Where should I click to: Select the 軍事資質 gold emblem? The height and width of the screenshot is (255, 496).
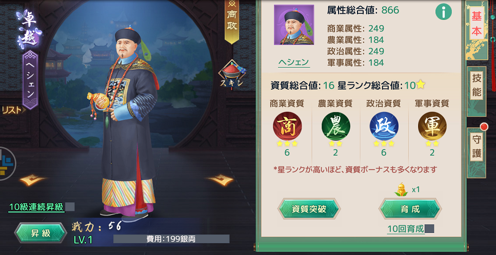[x=432, y=126]
